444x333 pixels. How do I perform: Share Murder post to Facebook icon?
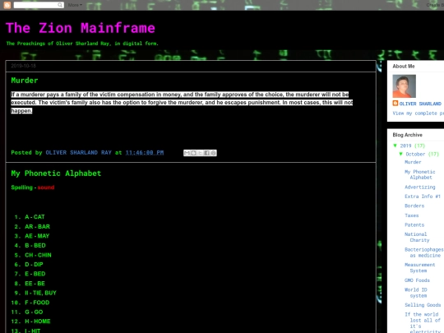tap(206, 153)
